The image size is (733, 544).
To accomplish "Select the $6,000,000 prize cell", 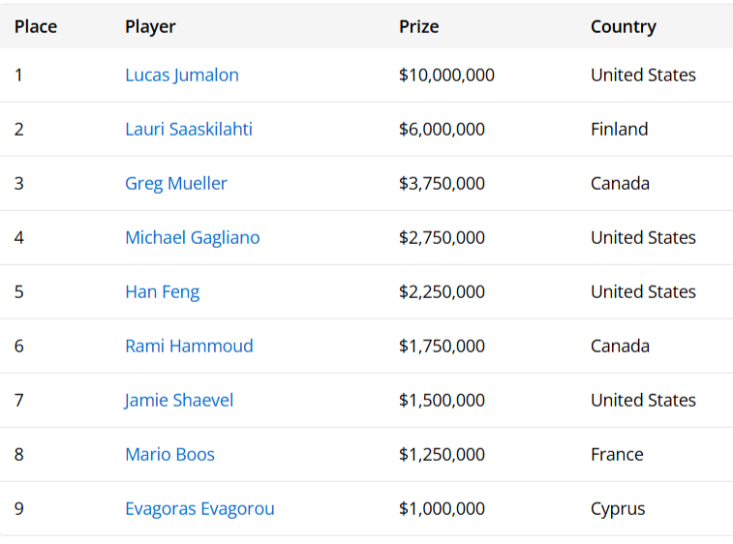I will point(442,130).
